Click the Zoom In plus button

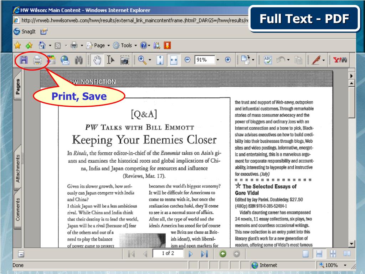[228, 60]
